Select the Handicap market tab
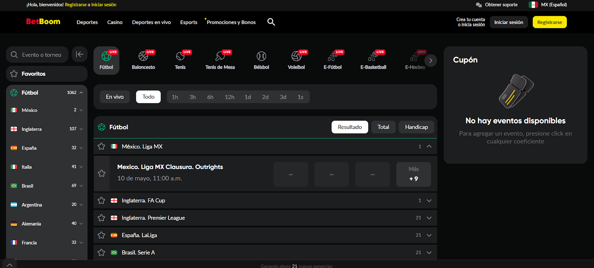 pos(417,127)
